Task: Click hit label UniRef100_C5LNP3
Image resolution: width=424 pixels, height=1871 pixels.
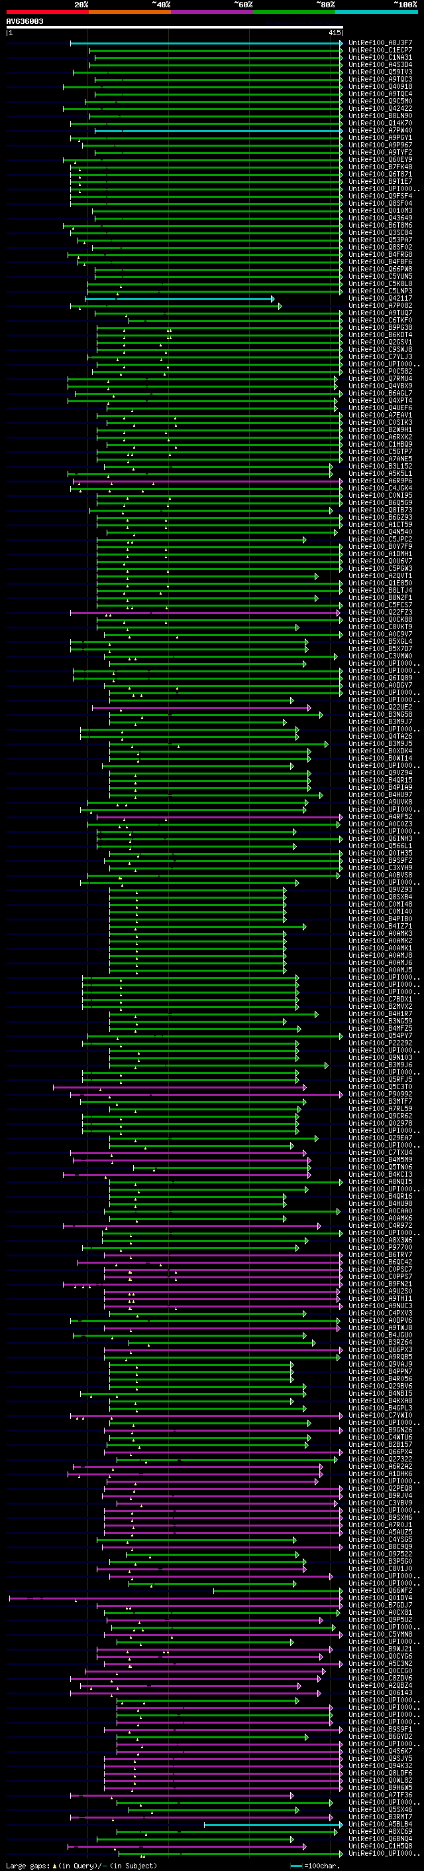Action: [x=380, y=291]
